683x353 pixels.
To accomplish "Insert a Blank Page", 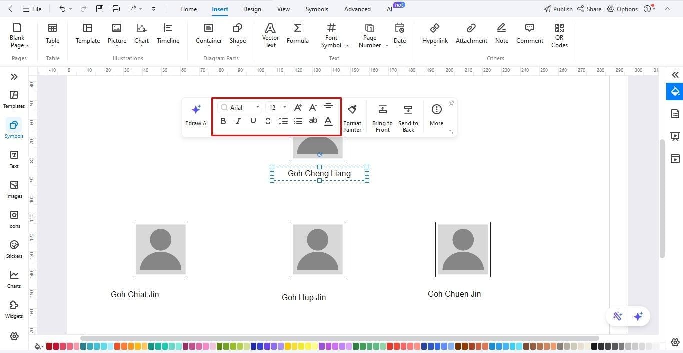I will click(18, 35).
